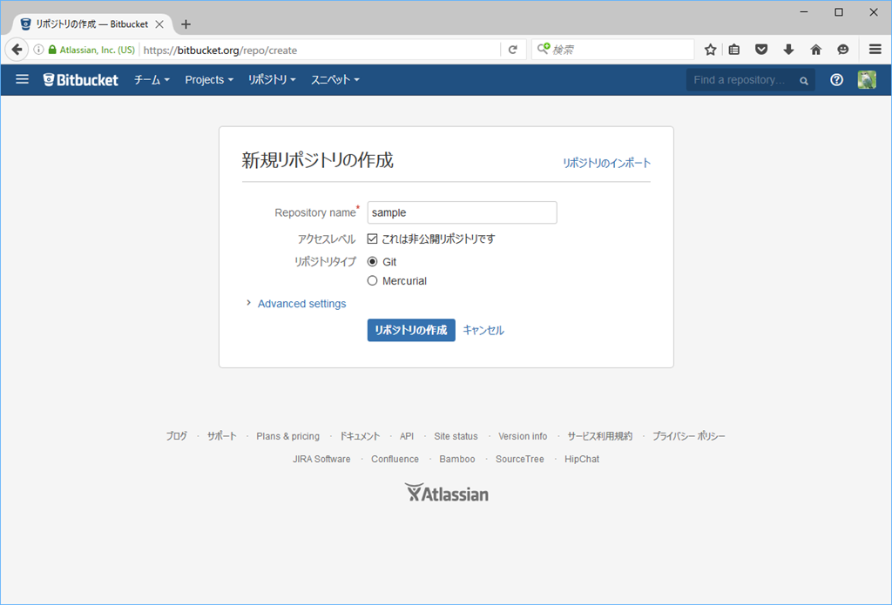
Task: Click the Bitbucket logo
Action: coord(81,80)
